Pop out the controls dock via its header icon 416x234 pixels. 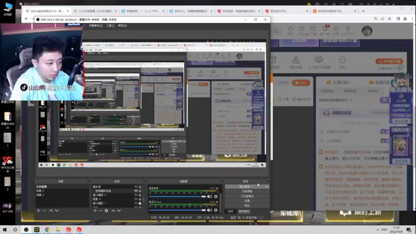(x=268, y=181)
